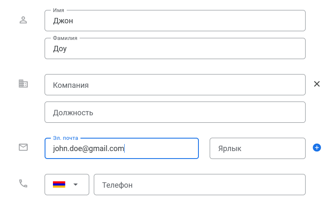Click the email envelope icon
Screen dimensions: 326x201
[x=23, y=147]
